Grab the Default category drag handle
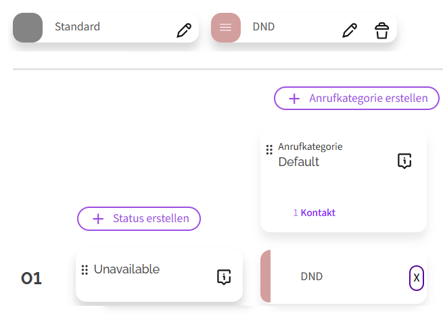This screenshot has height=320, width=443. click(269, 150)
